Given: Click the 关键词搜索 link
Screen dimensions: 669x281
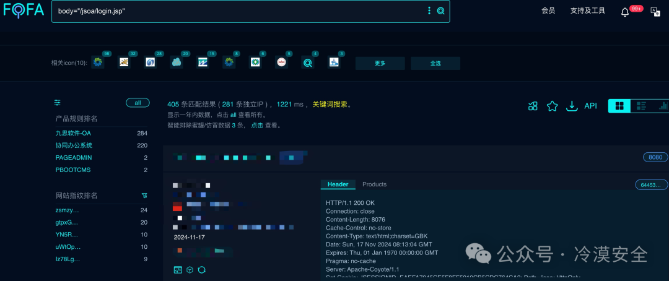Looking at the screenshot, I should [330, 104].
